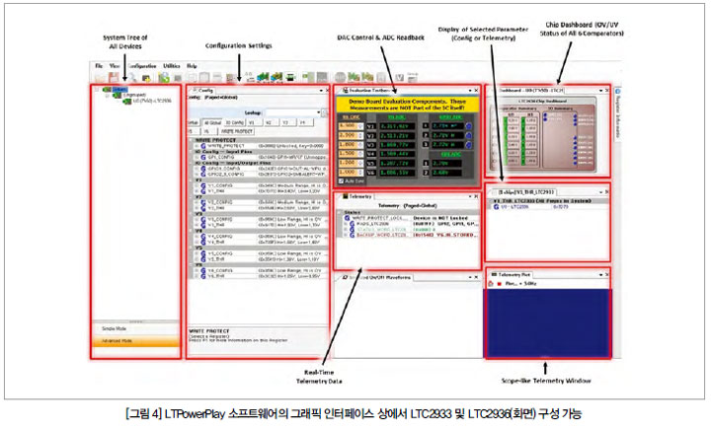
Task: Select the Dashboard panel tab
Action: point(529,91)
